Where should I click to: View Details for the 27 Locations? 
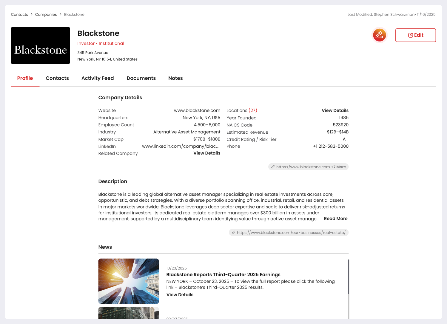point(335,110)
